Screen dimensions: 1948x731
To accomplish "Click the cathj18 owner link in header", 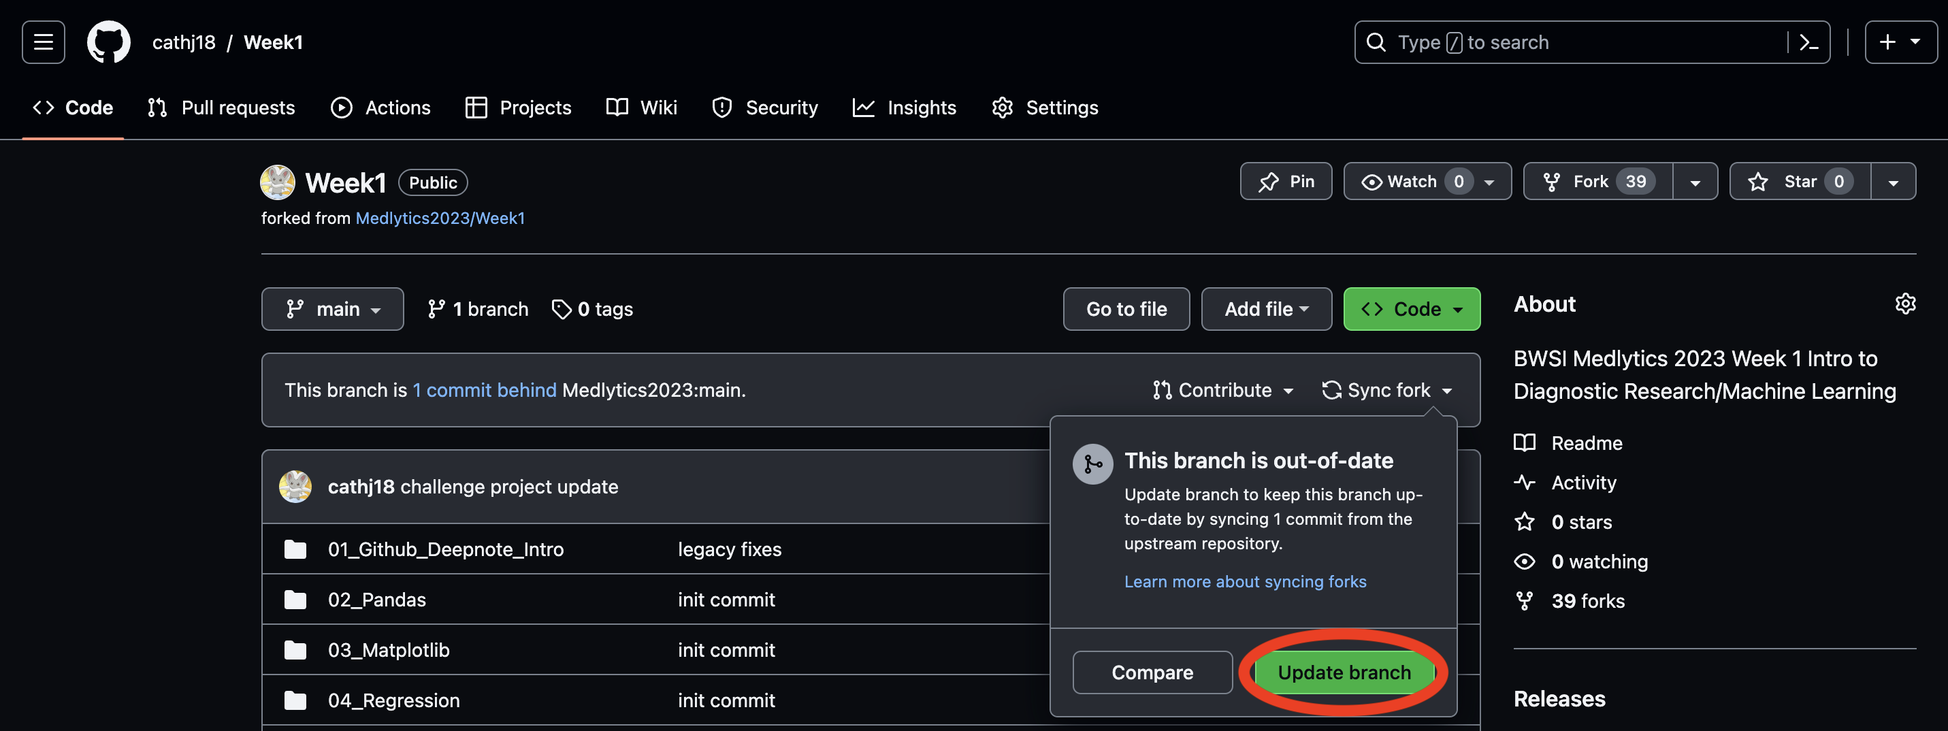I will tap(184, 42).
